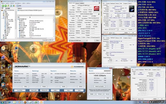Viewport: 166px width, 104px height.
Task: Click the Futuremark logo in 3DMark06 window
Action: point(77,67)
